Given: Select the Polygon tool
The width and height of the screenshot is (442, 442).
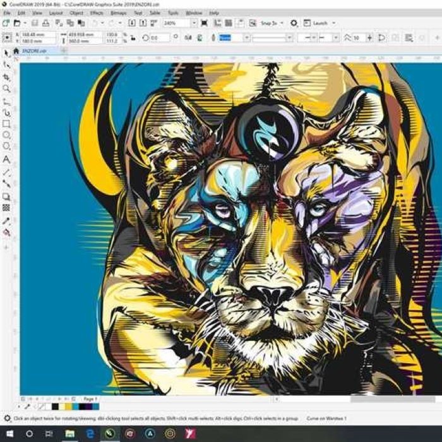Looking at the screenshot, I should click(x=6, y=146).
